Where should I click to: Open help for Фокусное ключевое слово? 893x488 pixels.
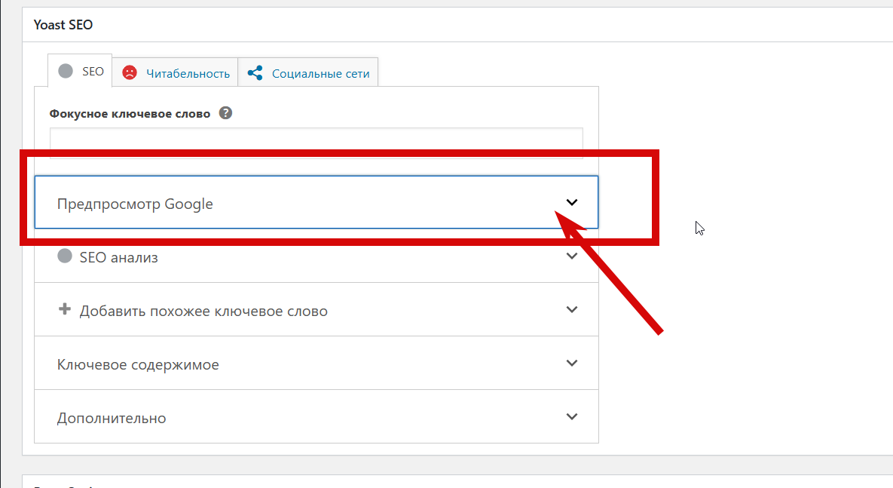click(225, 113)
